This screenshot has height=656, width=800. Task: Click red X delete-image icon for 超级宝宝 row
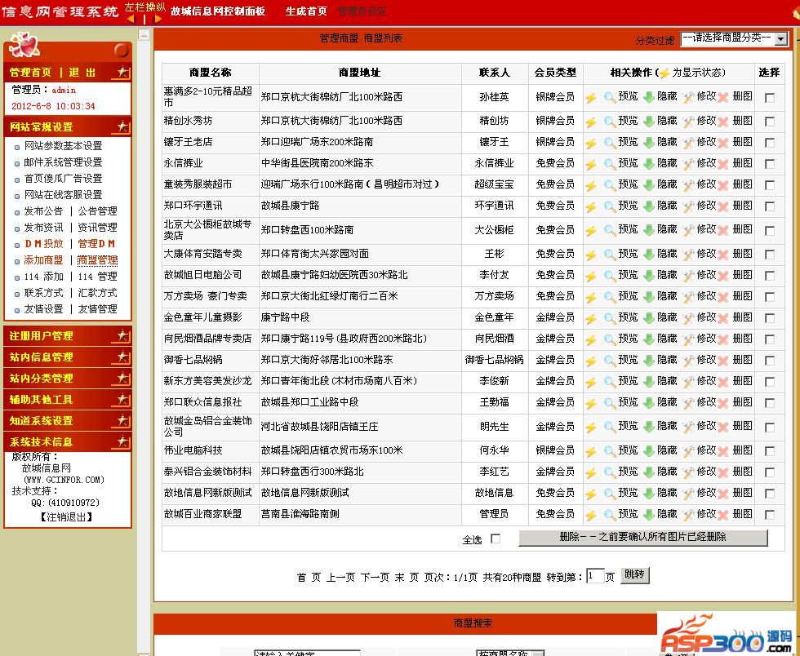point(722,184)
